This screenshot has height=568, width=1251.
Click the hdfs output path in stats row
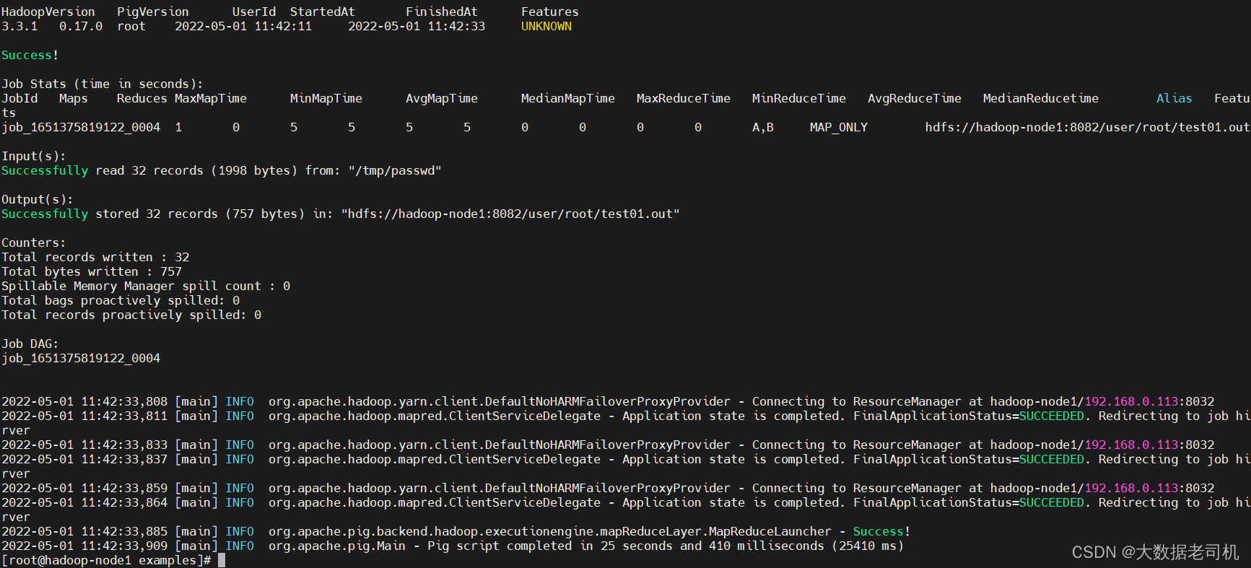[1087, 127]
